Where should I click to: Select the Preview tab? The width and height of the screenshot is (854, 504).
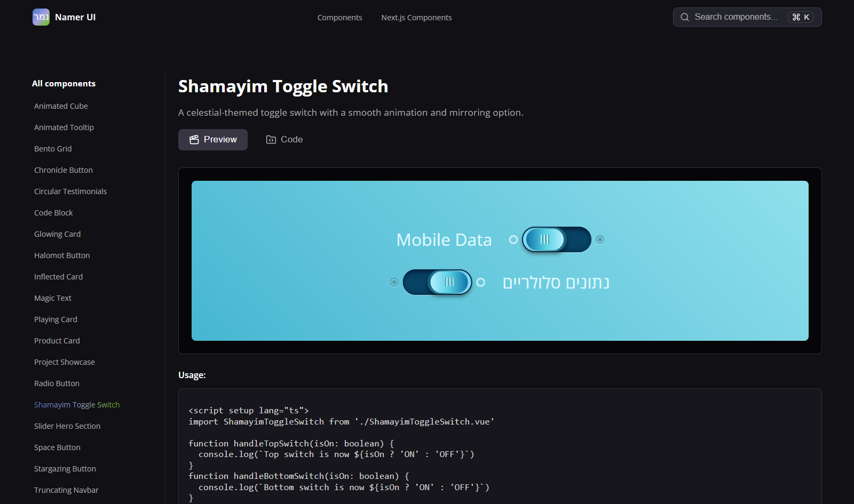click(212, 139)
